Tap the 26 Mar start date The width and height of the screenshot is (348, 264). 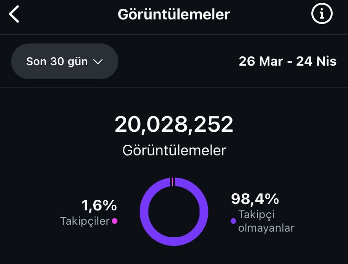tap(261, 61)
